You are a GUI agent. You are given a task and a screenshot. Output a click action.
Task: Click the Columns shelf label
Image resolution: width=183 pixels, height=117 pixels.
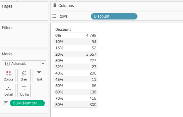[x=66, y=6]
